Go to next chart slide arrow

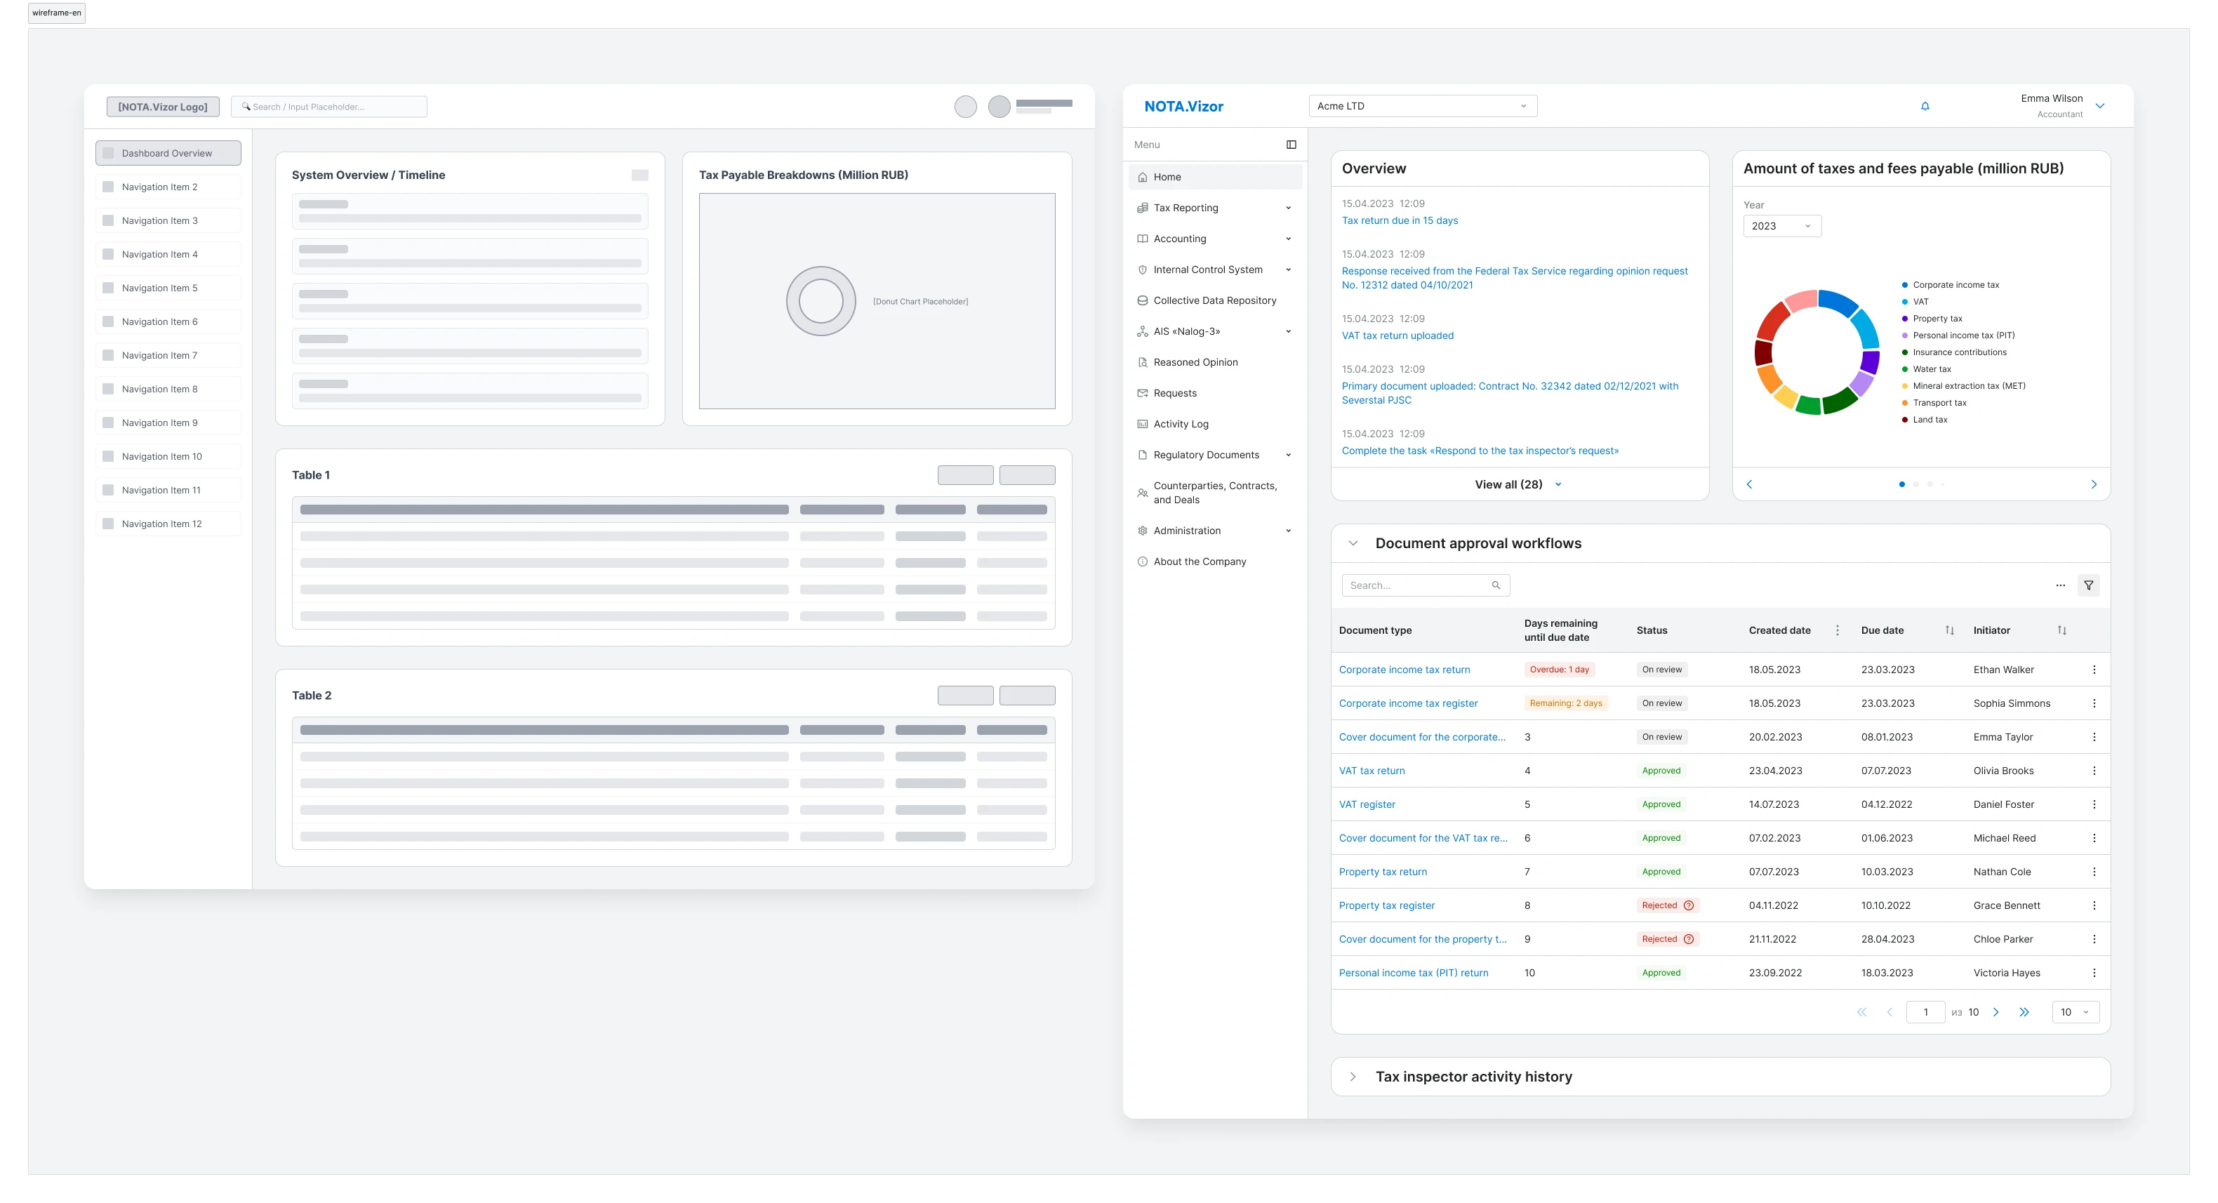(2094, 484)
